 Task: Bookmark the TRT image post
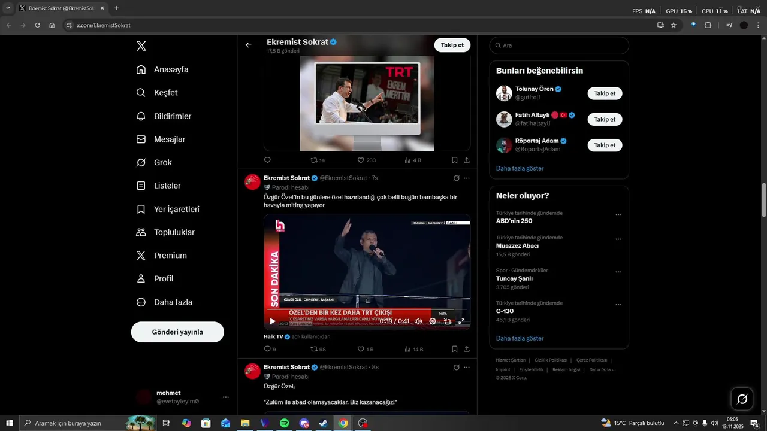click(x=455, y=160)
